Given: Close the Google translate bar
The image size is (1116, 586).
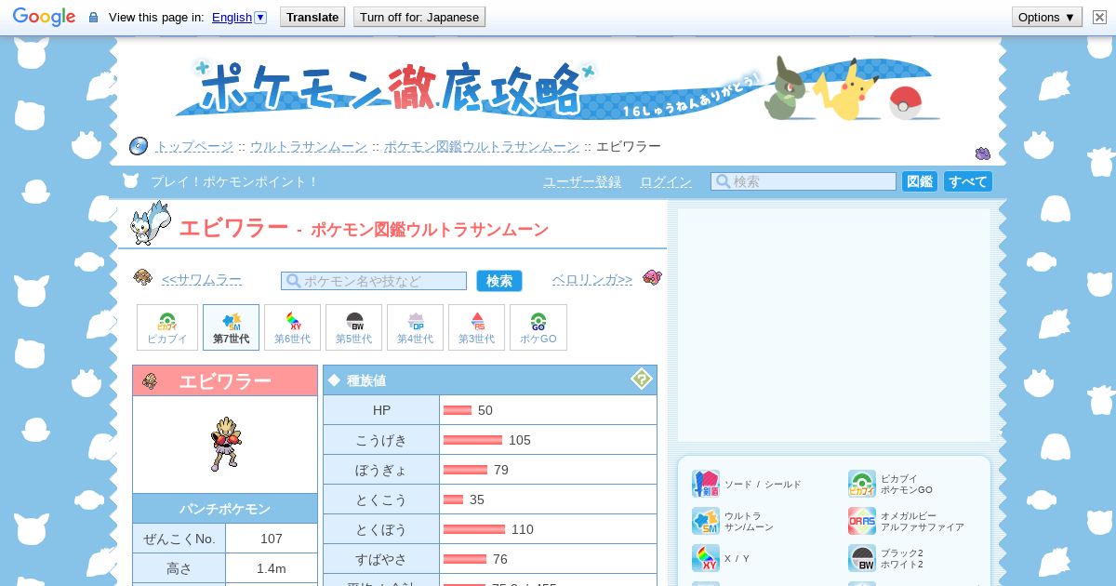Looking at the screenshot, I should point(1099,17).
